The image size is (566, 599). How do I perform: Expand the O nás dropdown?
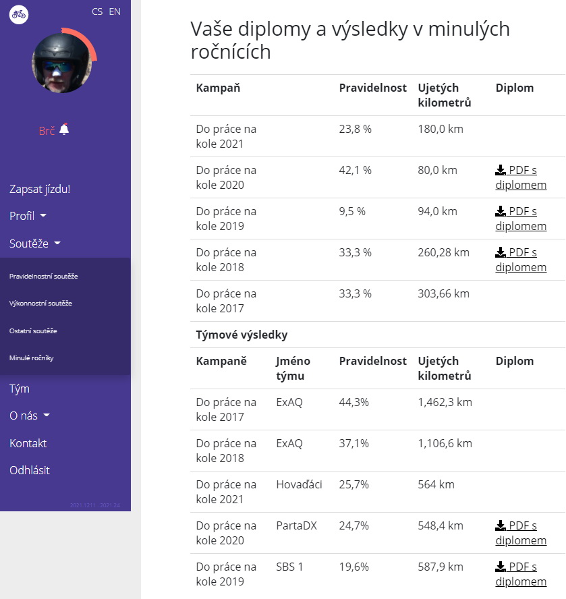[x=30, y=416]
